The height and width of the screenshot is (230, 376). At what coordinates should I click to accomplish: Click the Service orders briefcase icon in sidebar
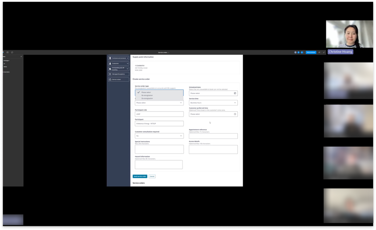coord(110,79)
